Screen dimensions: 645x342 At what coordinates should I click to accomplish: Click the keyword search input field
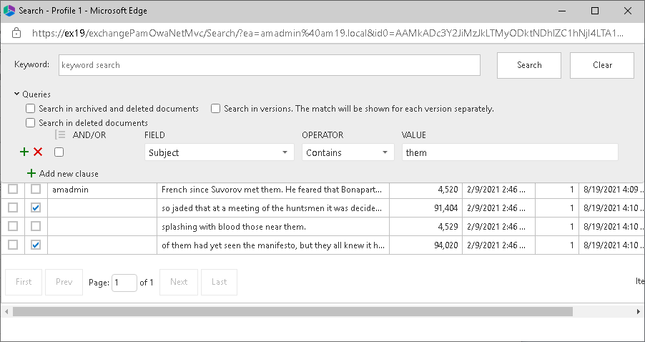pos(269,65)
